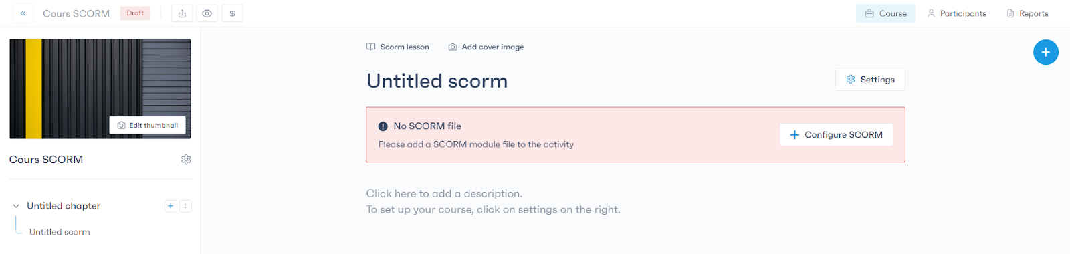The image size is (1070, 254).
Task: Add activity with chapter plus icon
Action: [171, 206]
